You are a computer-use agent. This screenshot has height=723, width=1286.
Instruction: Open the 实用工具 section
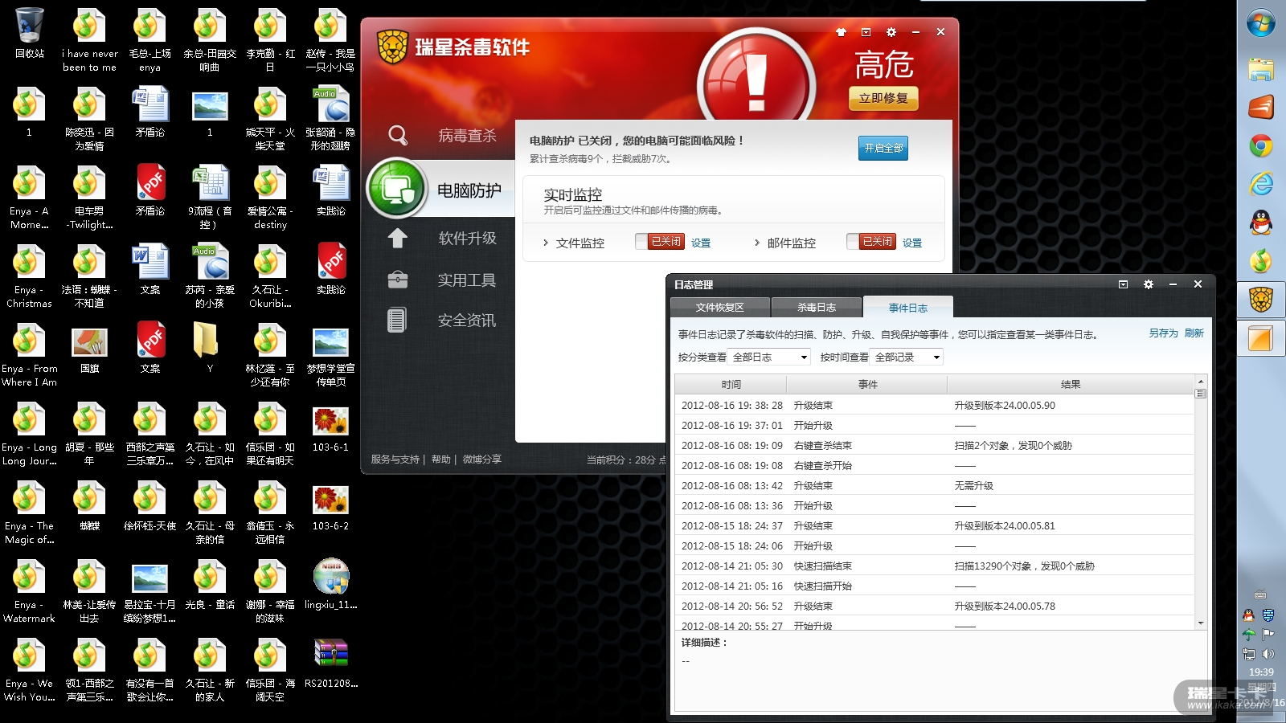tap(467, 280)
